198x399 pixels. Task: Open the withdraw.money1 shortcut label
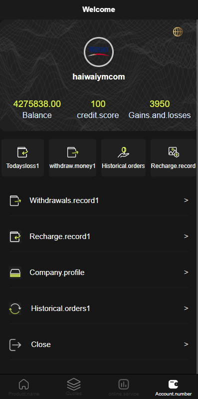(73, 166)
